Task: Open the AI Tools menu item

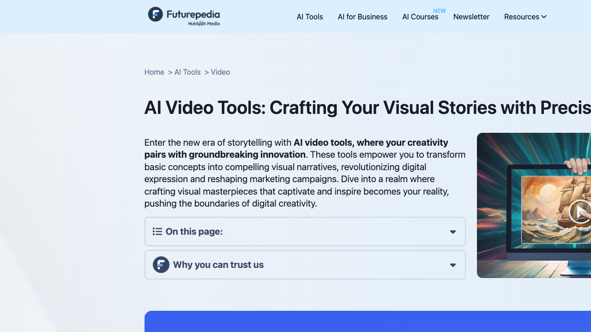Action: [x=310, y=17]
